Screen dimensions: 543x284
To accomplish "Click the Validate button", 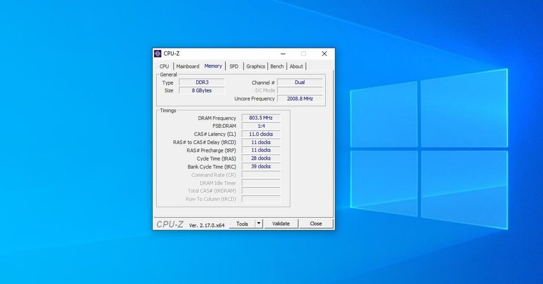I will (281, 224).
